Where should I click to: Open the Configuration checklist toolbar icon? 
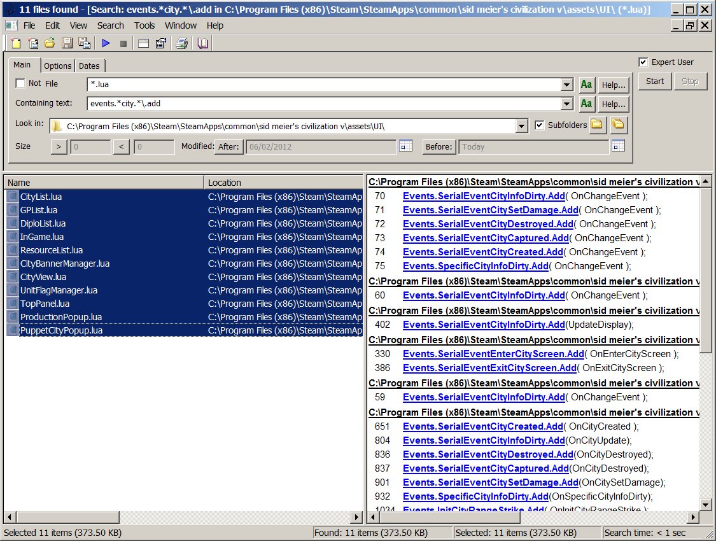pyautogui.click(x=161, y=43)
